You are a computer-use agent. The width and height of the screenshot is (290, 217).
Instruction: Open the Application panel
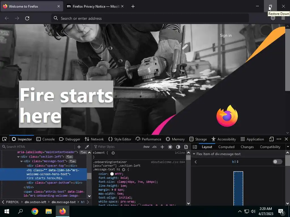tap(252, 139)
